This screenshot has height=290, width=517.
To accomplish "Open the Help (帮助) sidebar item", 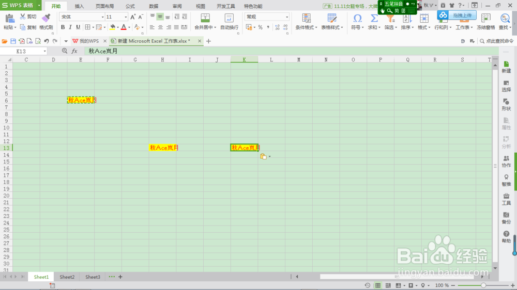I will coord(506,237).
